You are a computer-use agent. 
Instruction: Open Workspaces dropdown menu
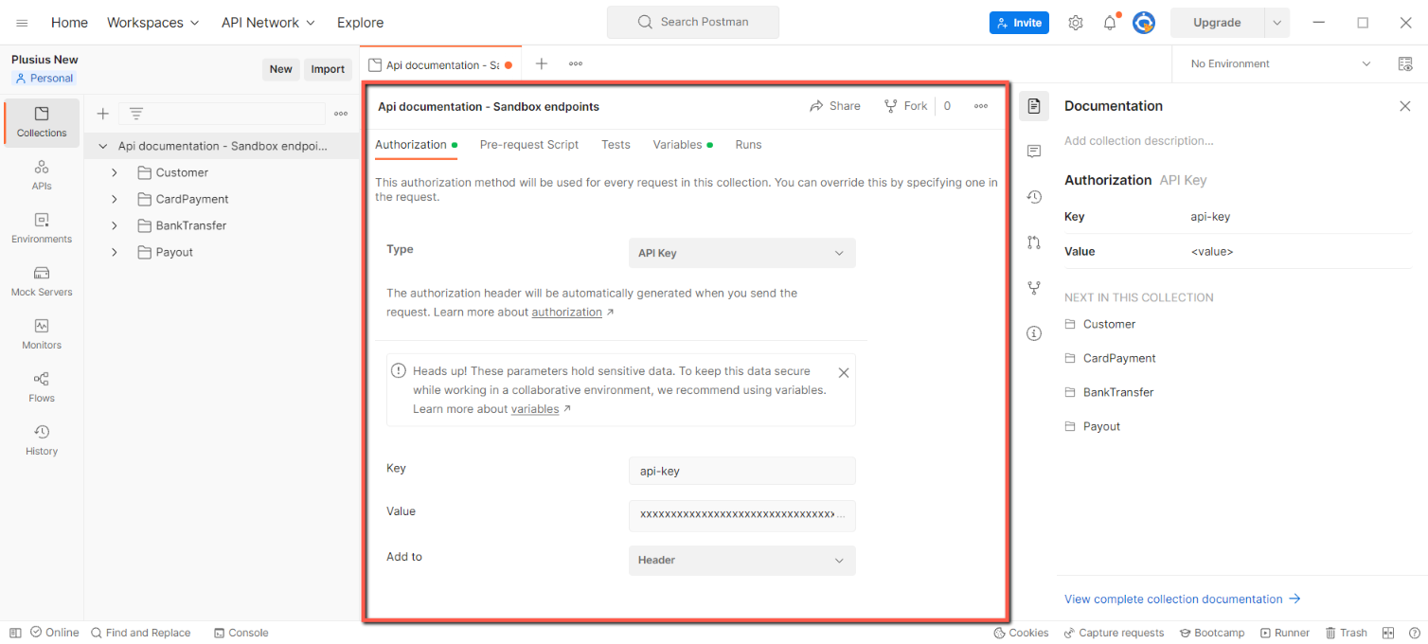[x=152, y=23]
